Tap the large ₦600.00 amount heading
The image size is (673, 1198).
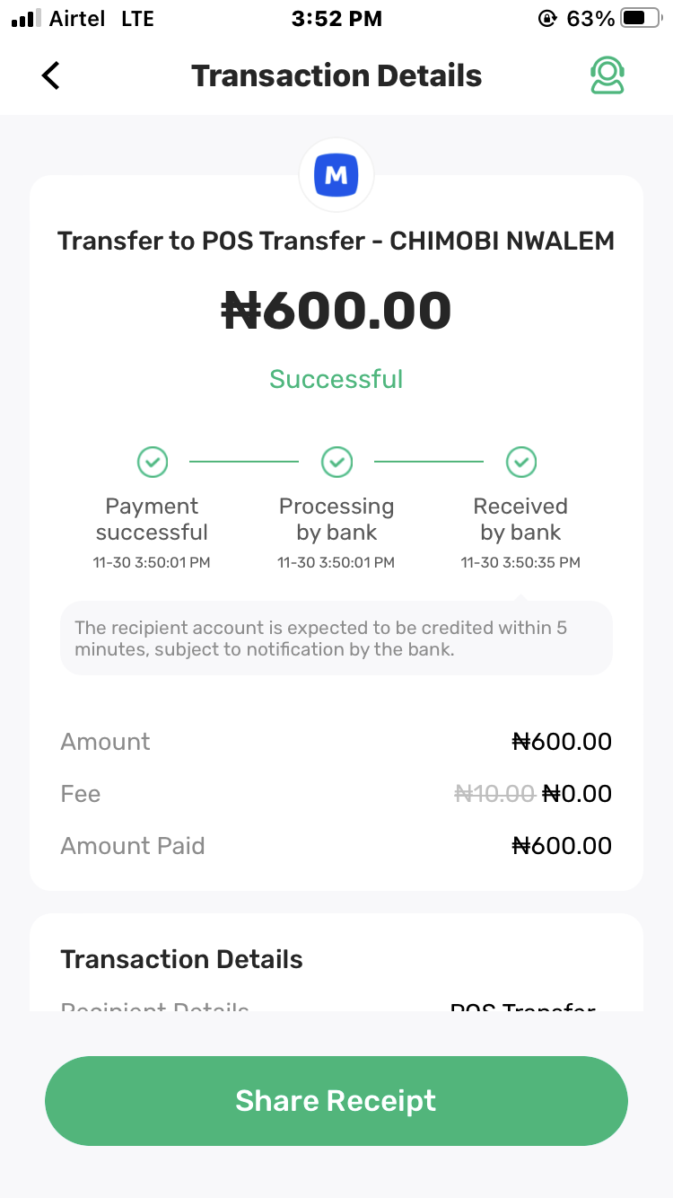tap(336, 311)
